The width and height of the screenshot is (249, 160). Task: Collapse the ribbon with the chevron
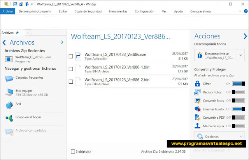[x=240, y=11]
